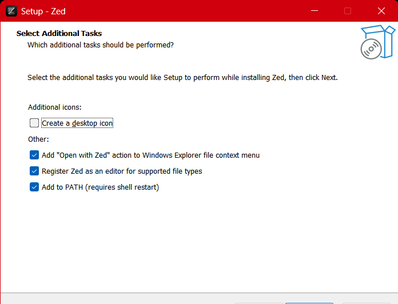Click the "Add to PATH (requires shell restart)" label
Screen dimensions: 398x304
point(100,187)
